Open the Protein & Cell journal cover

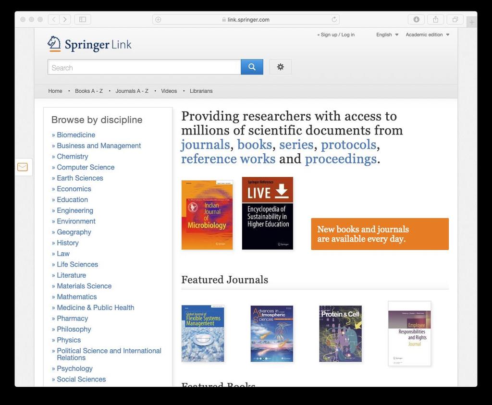tap(341, 333)
